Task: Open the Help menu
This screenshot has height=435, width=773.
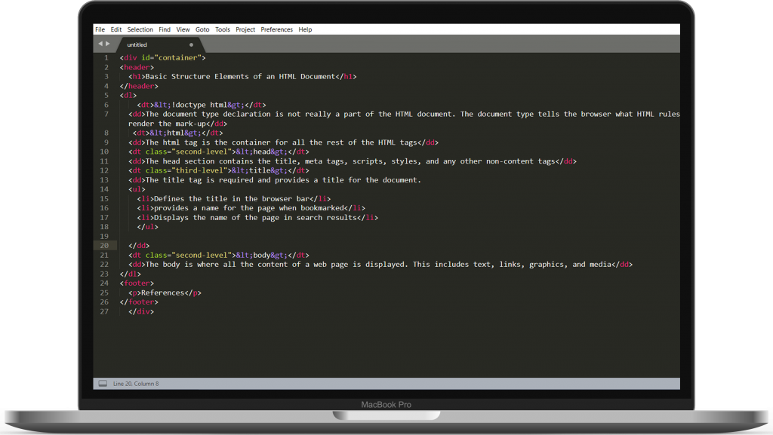Action: [305, 29]
